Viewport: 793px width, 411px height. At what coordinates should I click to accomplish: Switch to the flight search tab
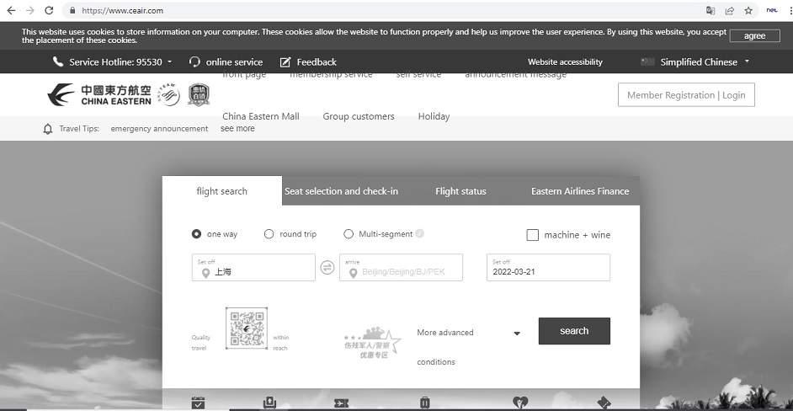pyautogui.click(x=222, y=191)
